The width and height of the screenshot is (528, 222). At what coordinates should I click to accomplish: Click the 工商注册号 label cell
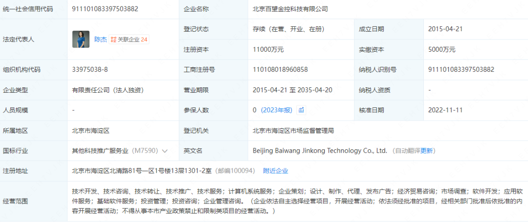point(214,70)
